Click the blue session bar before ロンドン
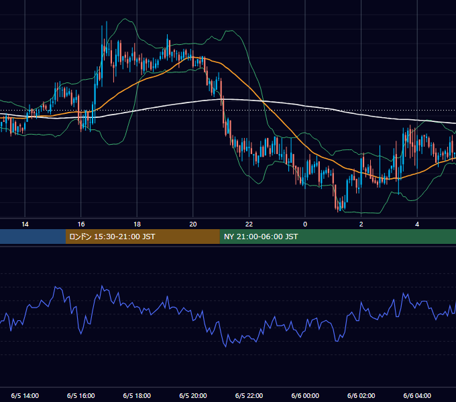456x402 pixels. 33,237
